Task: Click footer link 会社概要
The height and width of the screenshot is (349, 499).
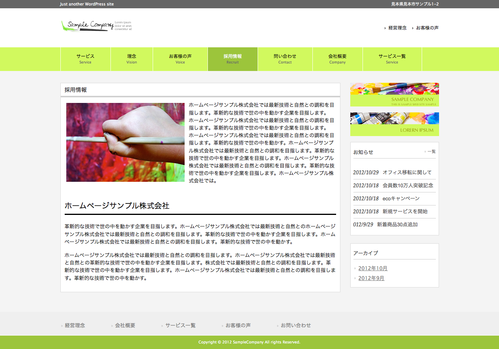Action: pyautogui.click(x=125, y=326)
